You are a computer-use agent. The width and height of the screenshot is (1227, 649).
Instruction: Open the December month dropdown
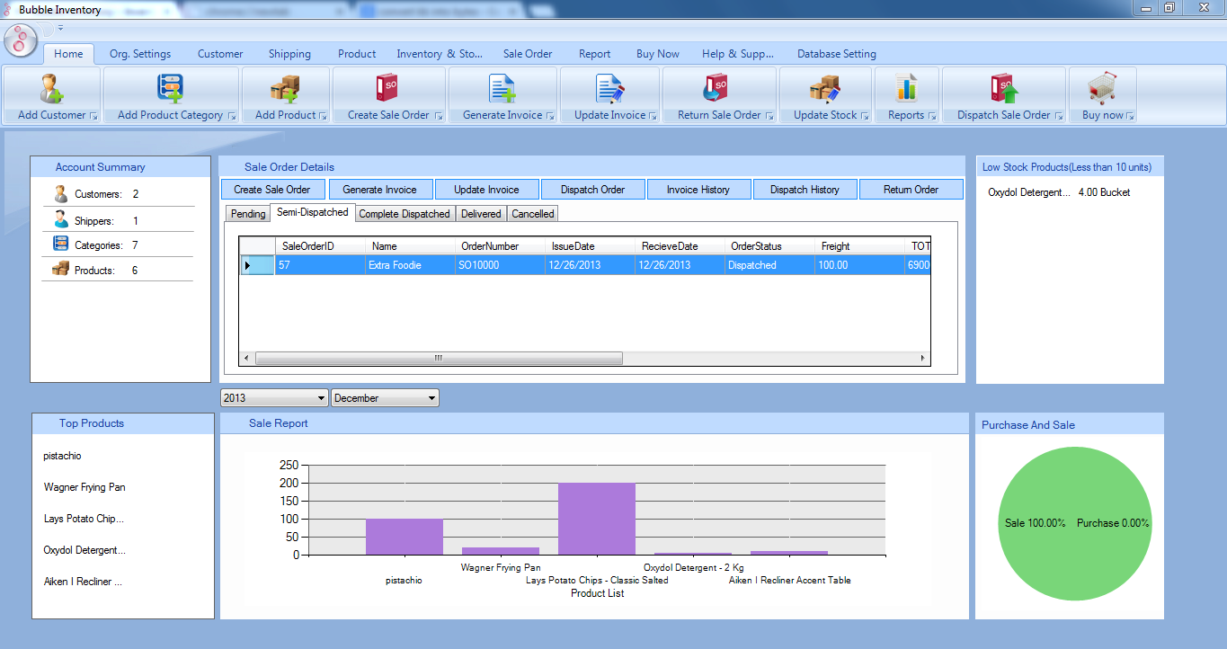click(431, 398)
